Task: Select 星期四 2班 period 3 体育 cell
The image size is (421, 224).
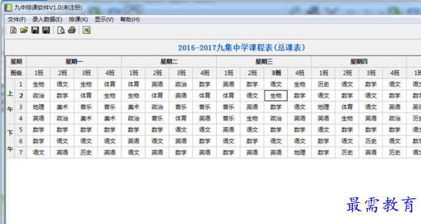Action: coord(347,107)
